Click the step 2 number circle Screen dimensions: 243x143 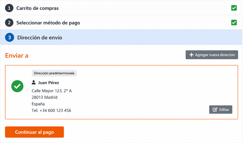pyautogui.click(x=9, y=23)
